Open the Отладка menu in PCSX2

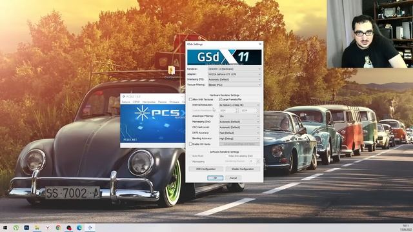(x=174, y=102)
